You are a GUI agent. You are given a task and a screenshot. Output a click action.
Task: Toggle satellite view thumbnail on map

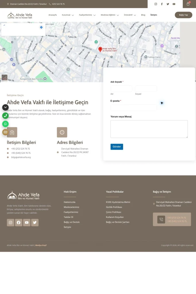pyautogui.click(x=5, y=77)
